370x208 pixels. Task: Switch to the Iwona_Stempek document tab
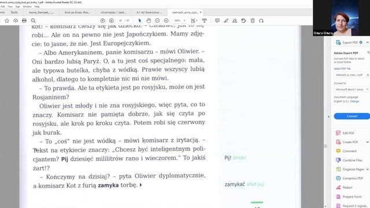click(x=41, y=12)
